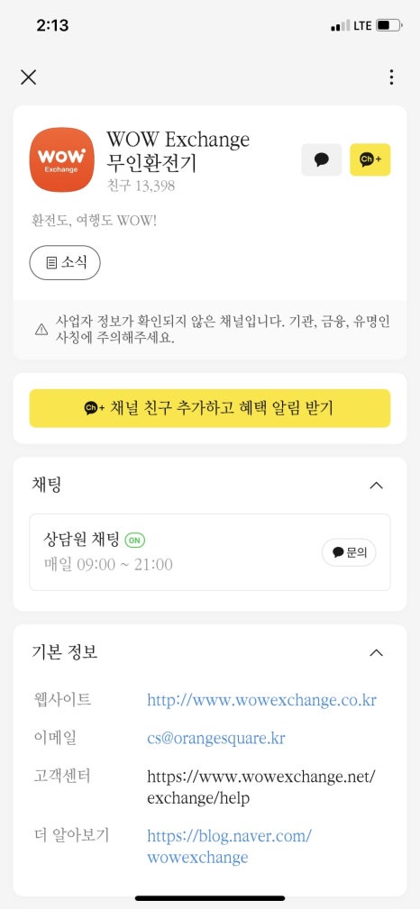Open the wowexchange.co.kr website link
Viewport: 420px width, 909px height.
point(261,700)
